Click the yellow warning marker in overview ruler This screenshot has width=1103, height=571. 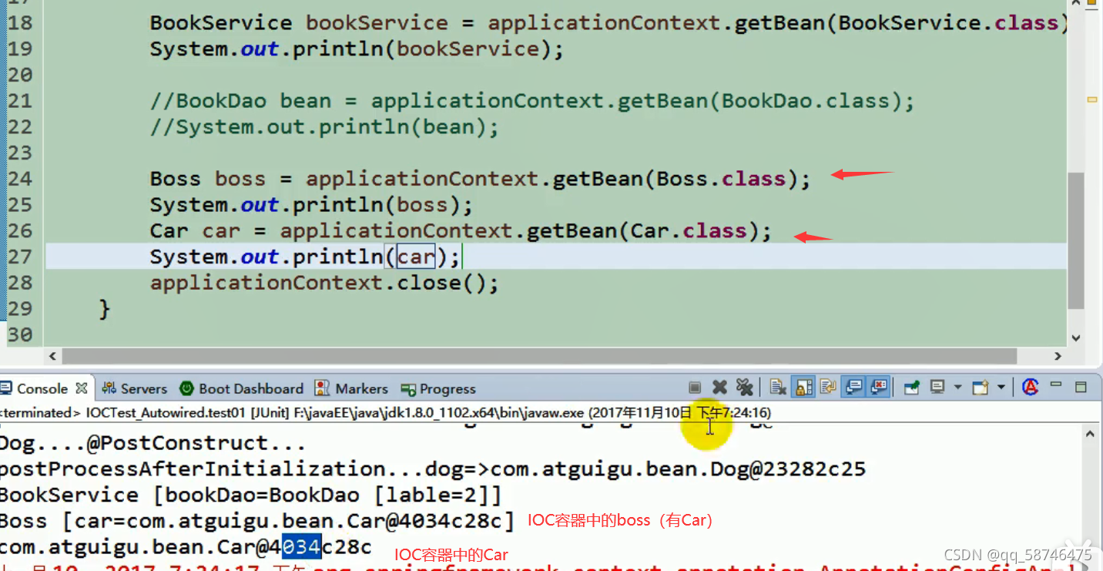[1091, 99]
